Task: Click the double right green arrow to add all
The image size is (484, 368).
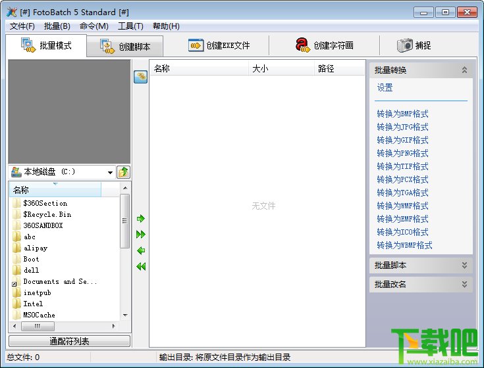Action: 141,235
